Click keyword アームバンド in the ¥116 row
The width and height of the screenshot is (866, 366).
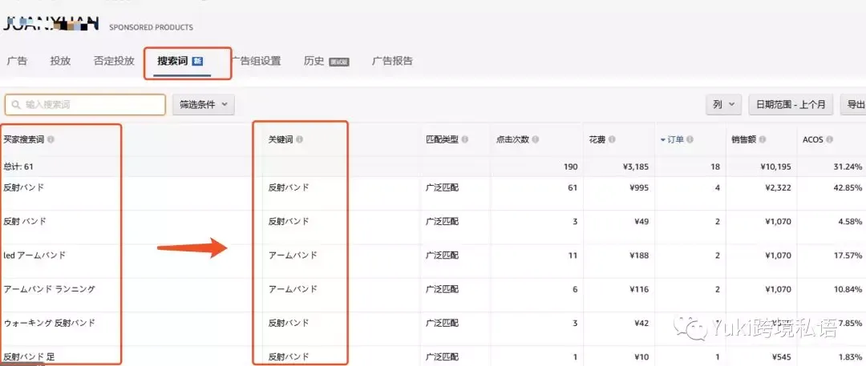293,288
